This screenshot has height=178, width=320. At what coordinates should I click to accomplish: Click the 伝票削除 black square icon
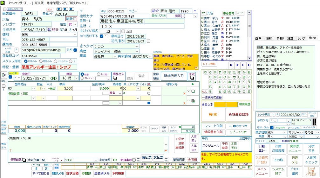[x=24, y=160]
